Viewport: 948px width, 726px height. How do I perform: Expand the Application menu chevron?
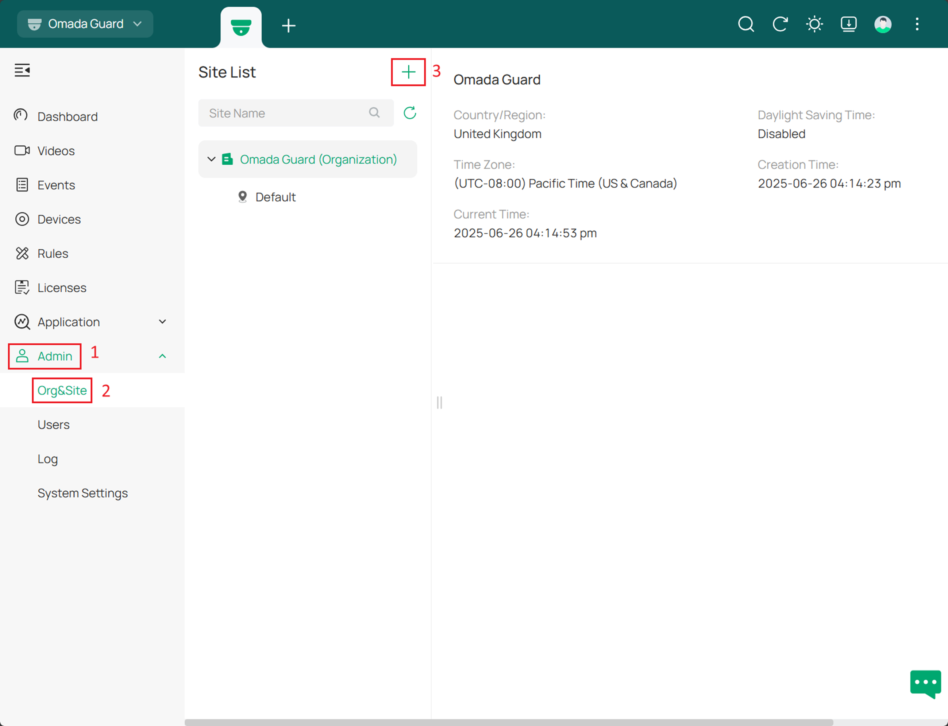coord(162,322)
